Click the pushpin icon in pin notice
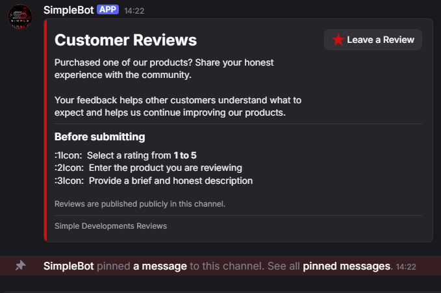The image size is (441, 293). (21, 266)
